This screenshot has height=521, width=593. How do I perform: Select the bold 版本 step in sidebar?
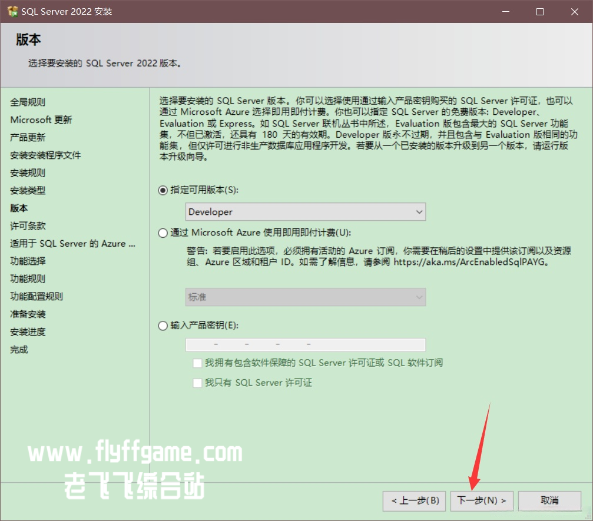[x=19, y=208]
